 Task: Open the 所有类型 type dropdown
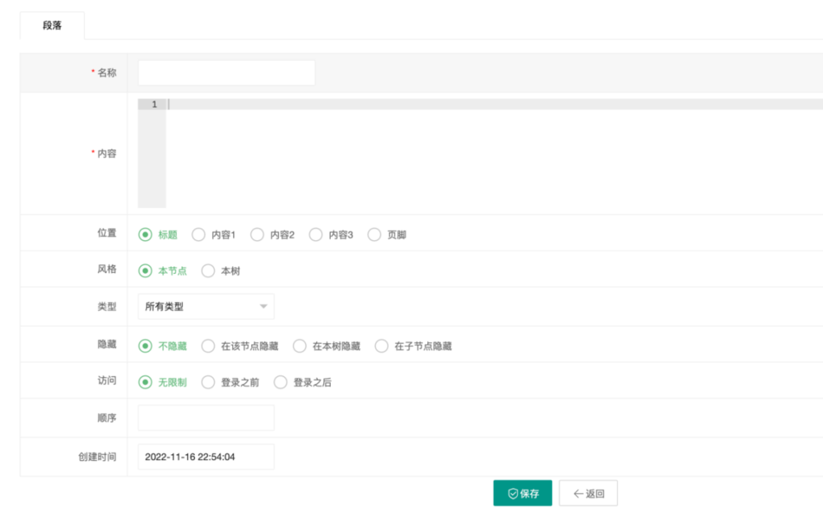pos(206,307)
